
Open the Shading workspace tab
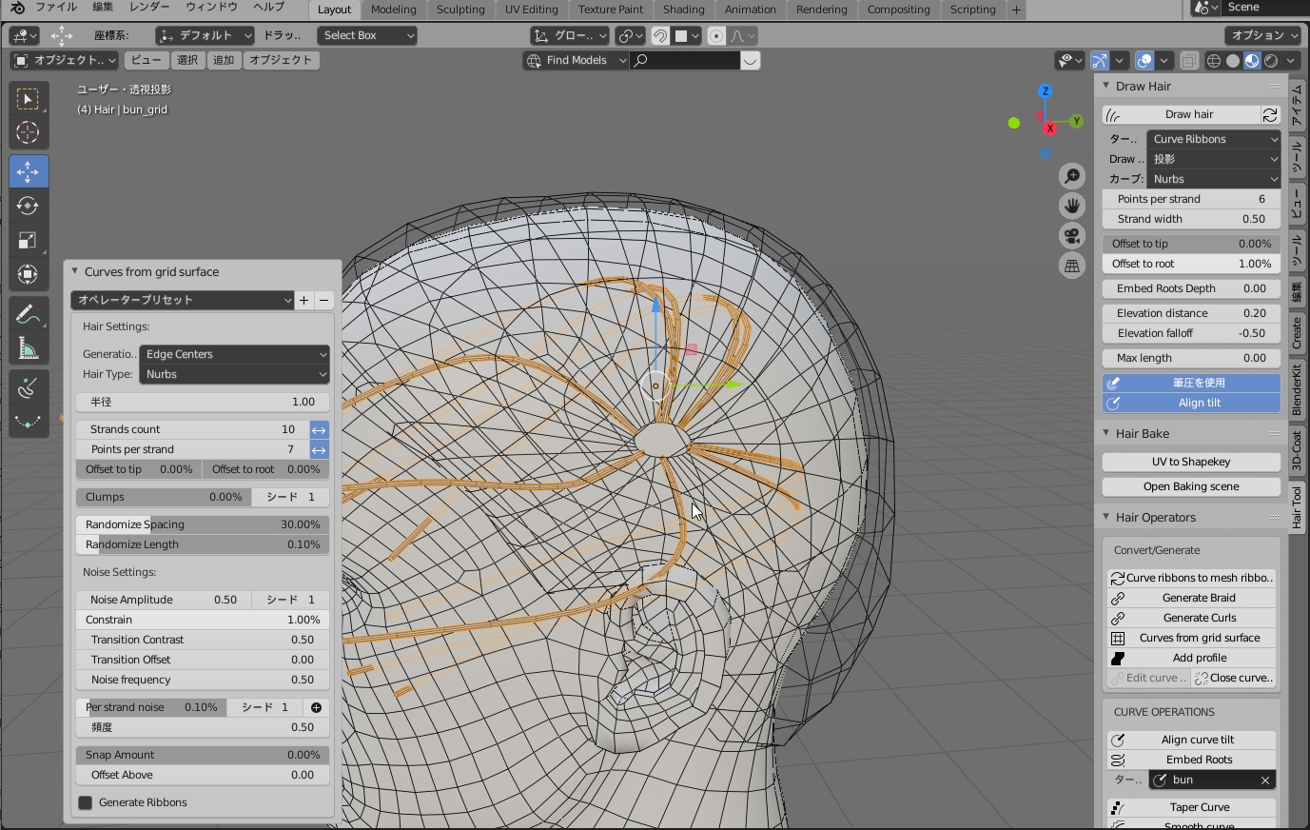(x=683, y=10)
